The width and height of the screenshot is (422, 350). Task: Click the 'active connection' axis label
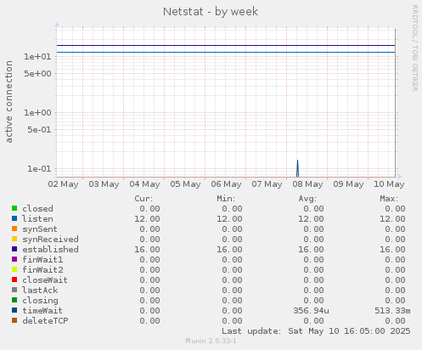tap(9, 102)
